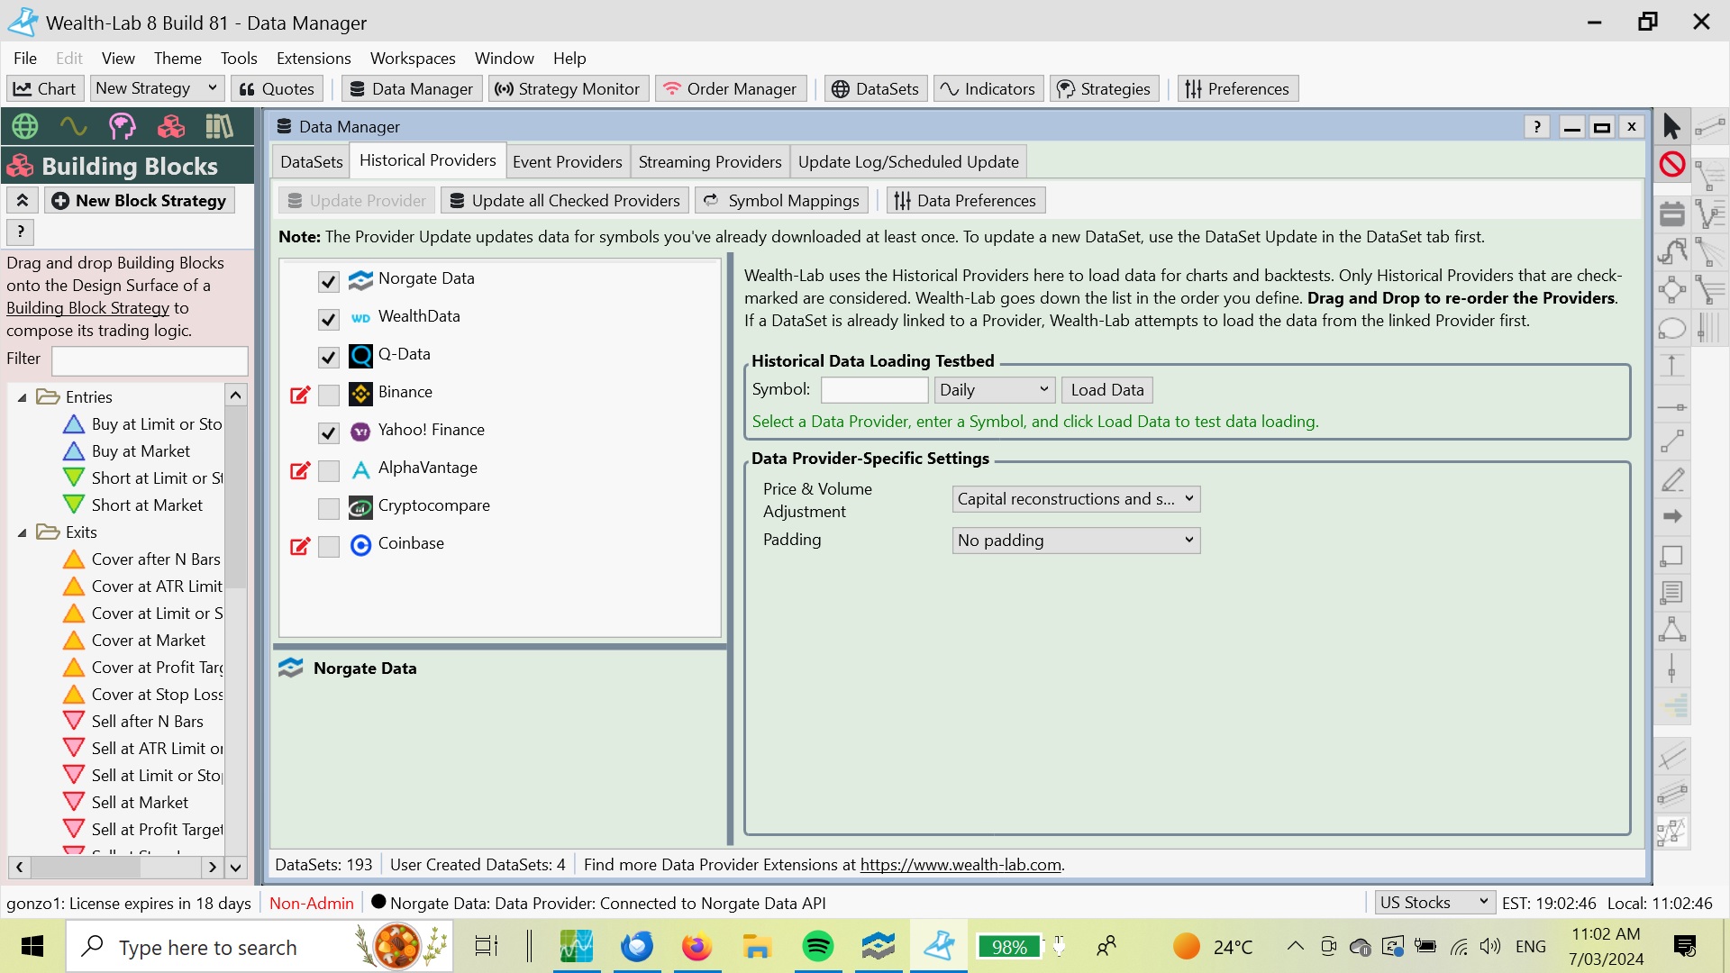
Task: Open the Tools menu
Action: [239, 59]
